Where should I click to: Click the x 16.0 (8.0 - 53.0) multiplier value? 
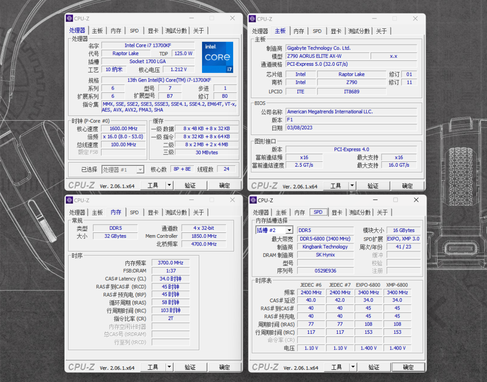point(123,136)
